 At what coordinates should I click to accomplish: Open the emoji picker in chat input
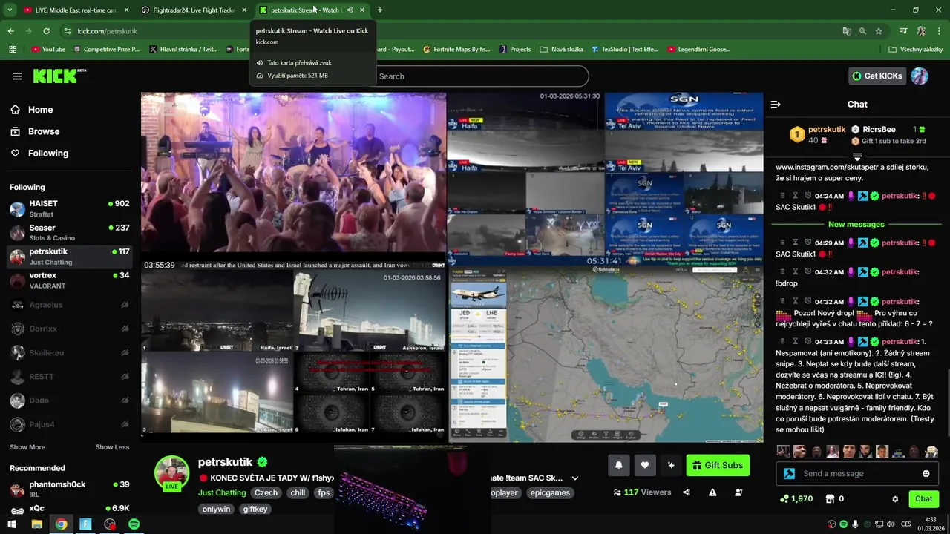[x=926, y=473]
